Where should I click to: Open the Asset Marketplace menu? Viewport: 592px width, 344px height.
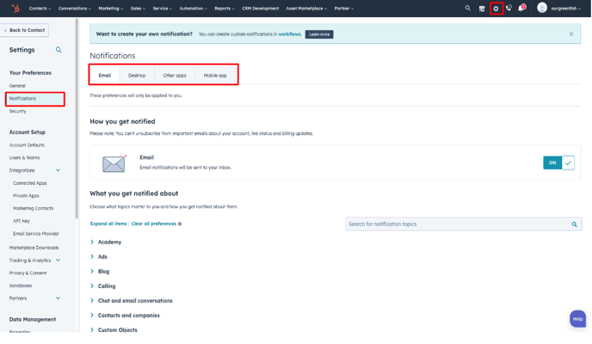point(306,9)
